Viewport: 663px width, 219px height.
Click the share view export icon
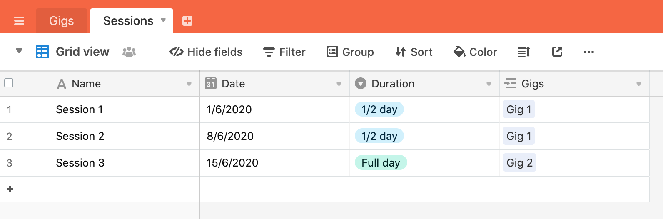pos(557,52)
